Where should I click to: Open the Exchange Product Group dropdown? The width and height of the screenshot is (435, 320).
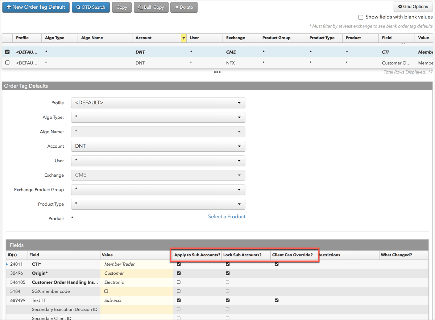tap(158, 190)
